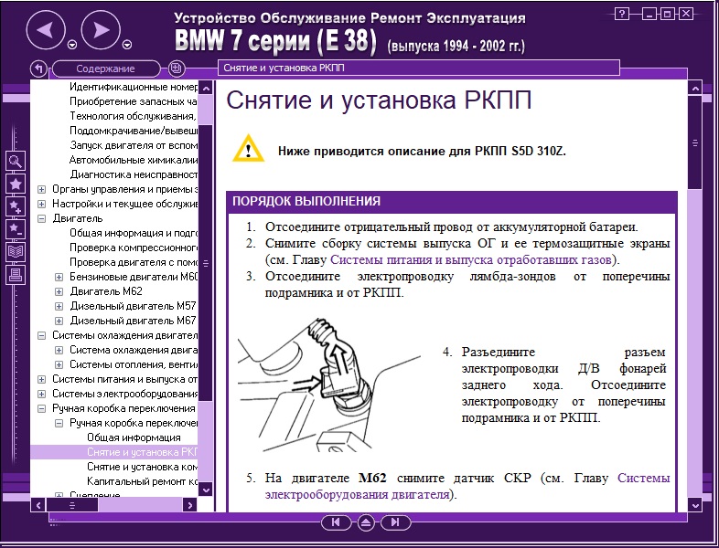Select Поддомкрачивание/вывешивание tree item
This screenshot has width=719, height=548.
pos(134,131)
